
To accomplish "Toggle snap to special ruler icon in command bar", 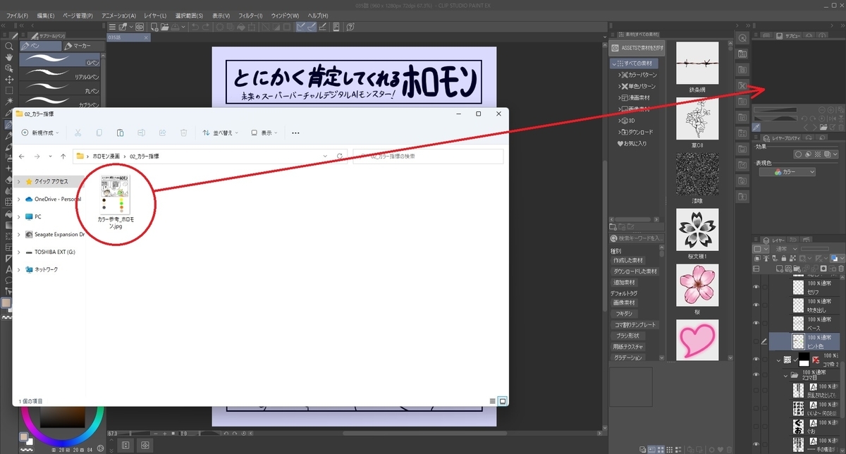I will coord(311,27).
